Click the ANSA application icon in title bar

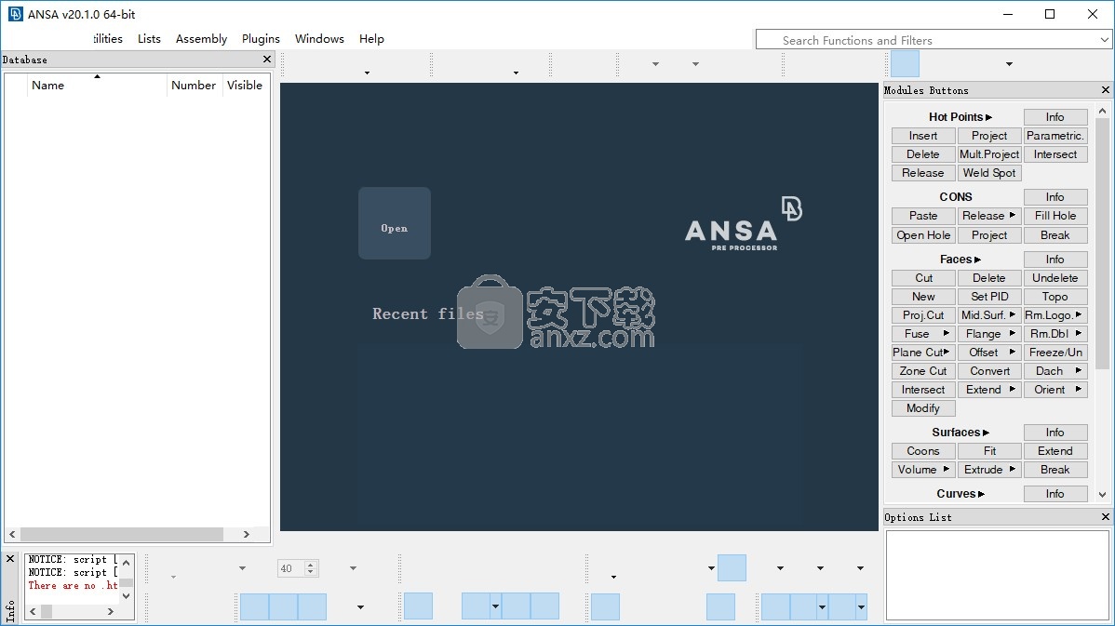point(16,14)
